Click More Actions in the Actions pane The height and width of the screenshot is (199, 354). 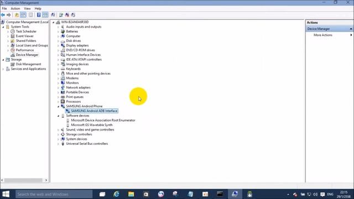pos(323,35)
